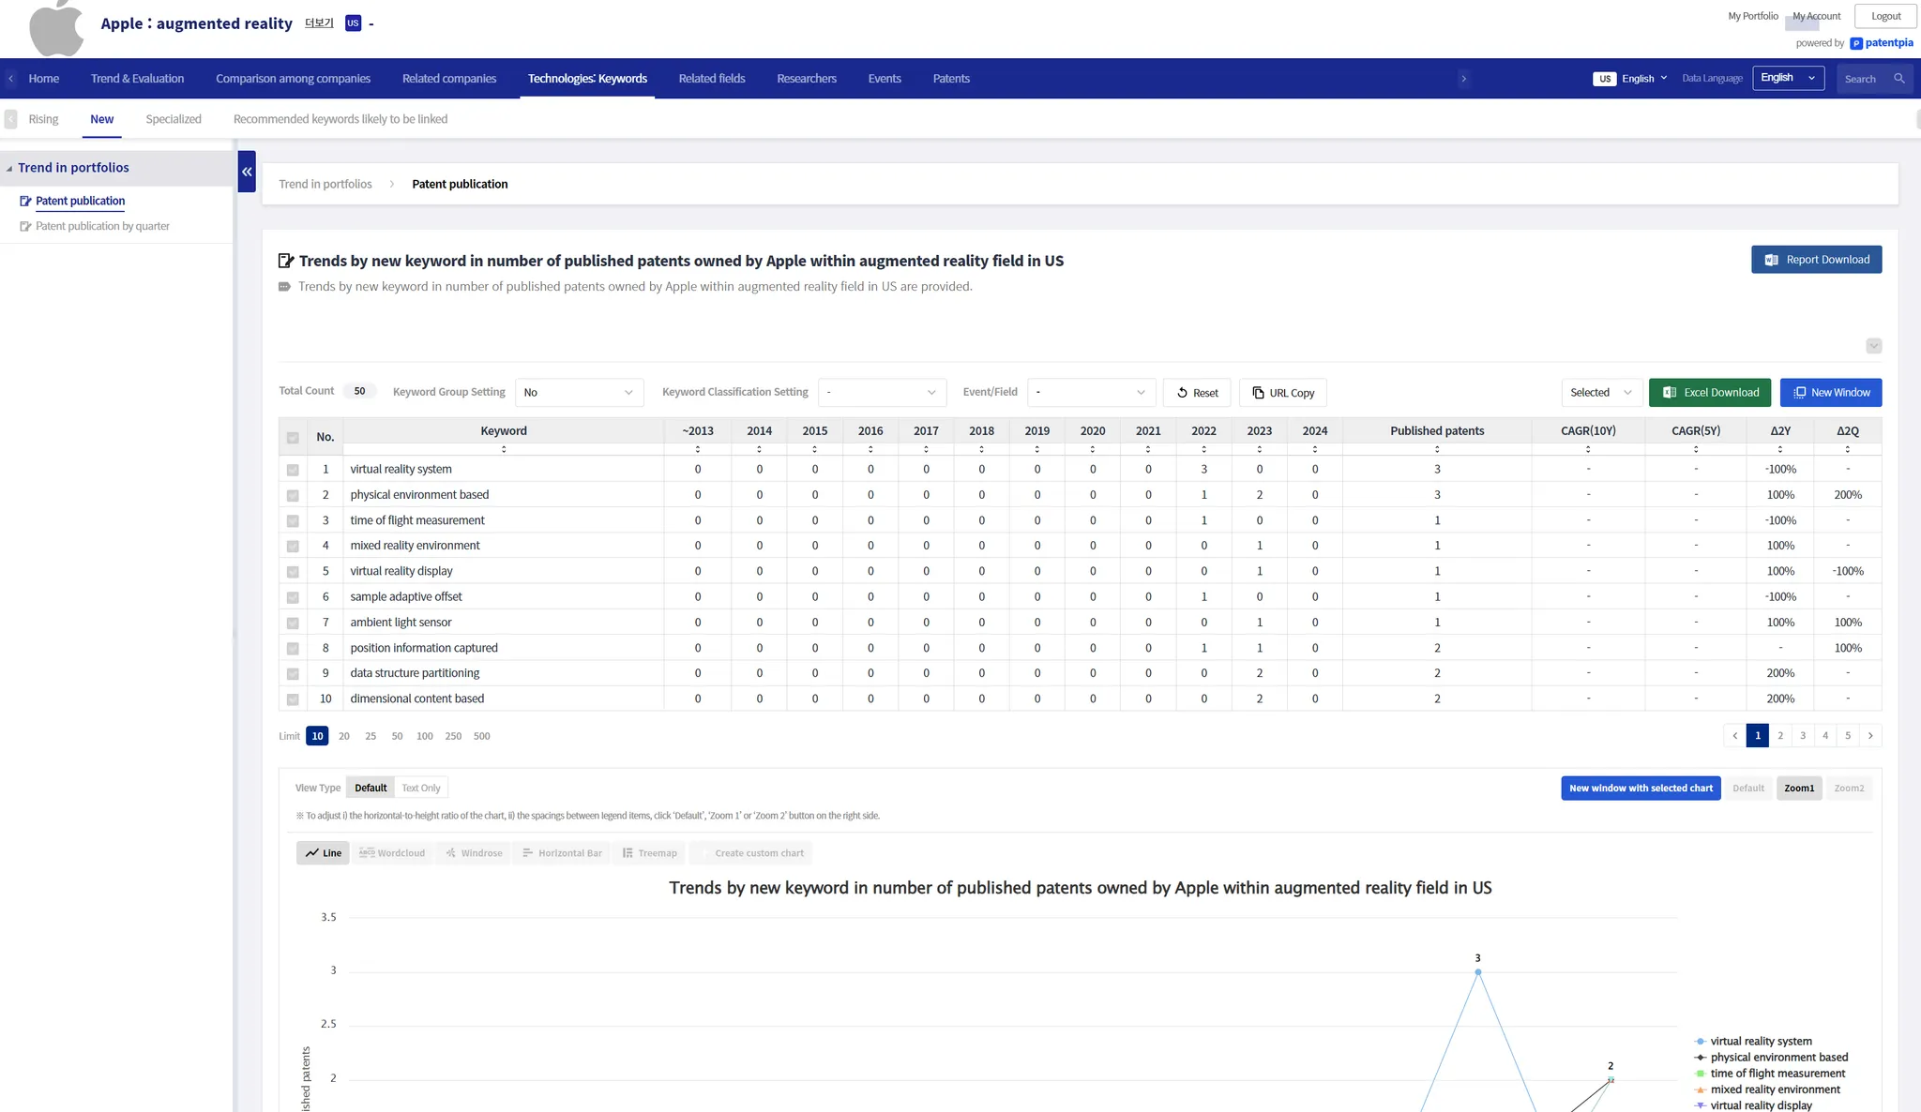Open the Related companies tab

(x=448, y=79)
